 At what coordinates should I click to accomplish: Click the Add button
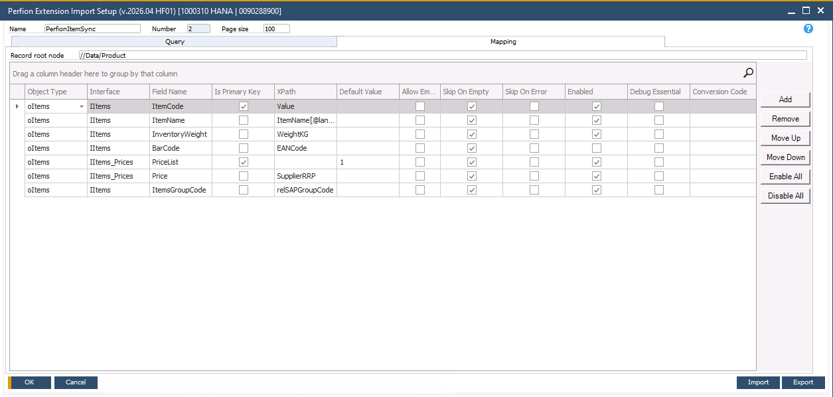click(785, 100)
